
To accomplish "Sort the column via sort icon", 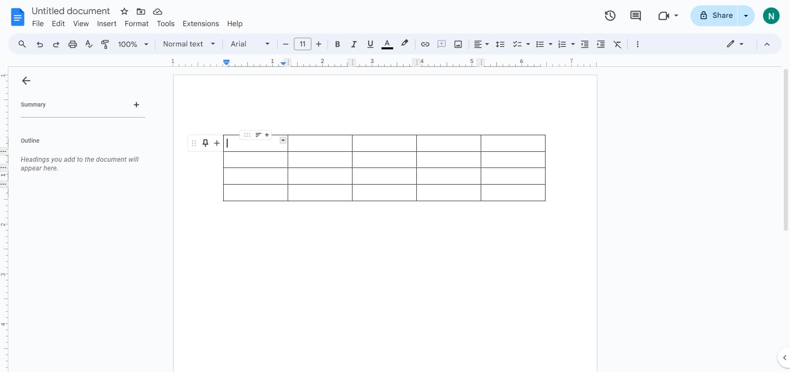I will [258, 135].
